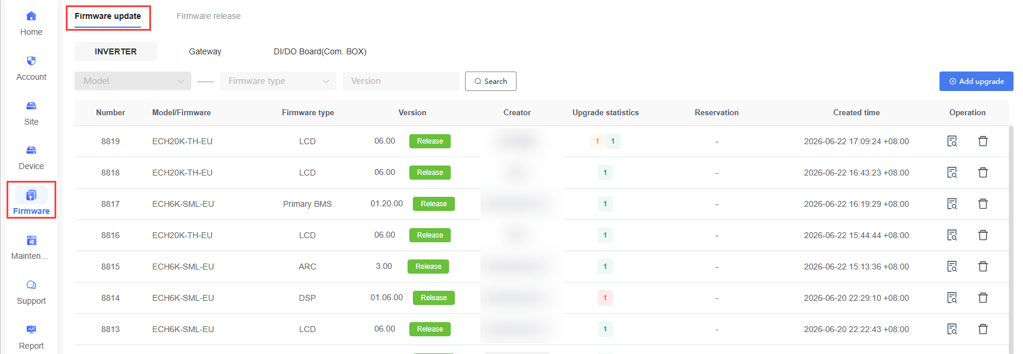Expand the Model dropdown
Viewport: 1023px width, 354px height.
click(133, 81)
